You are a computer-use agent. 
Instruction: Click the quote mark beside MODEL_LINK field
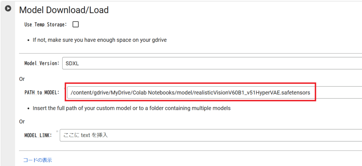point(57,131)
